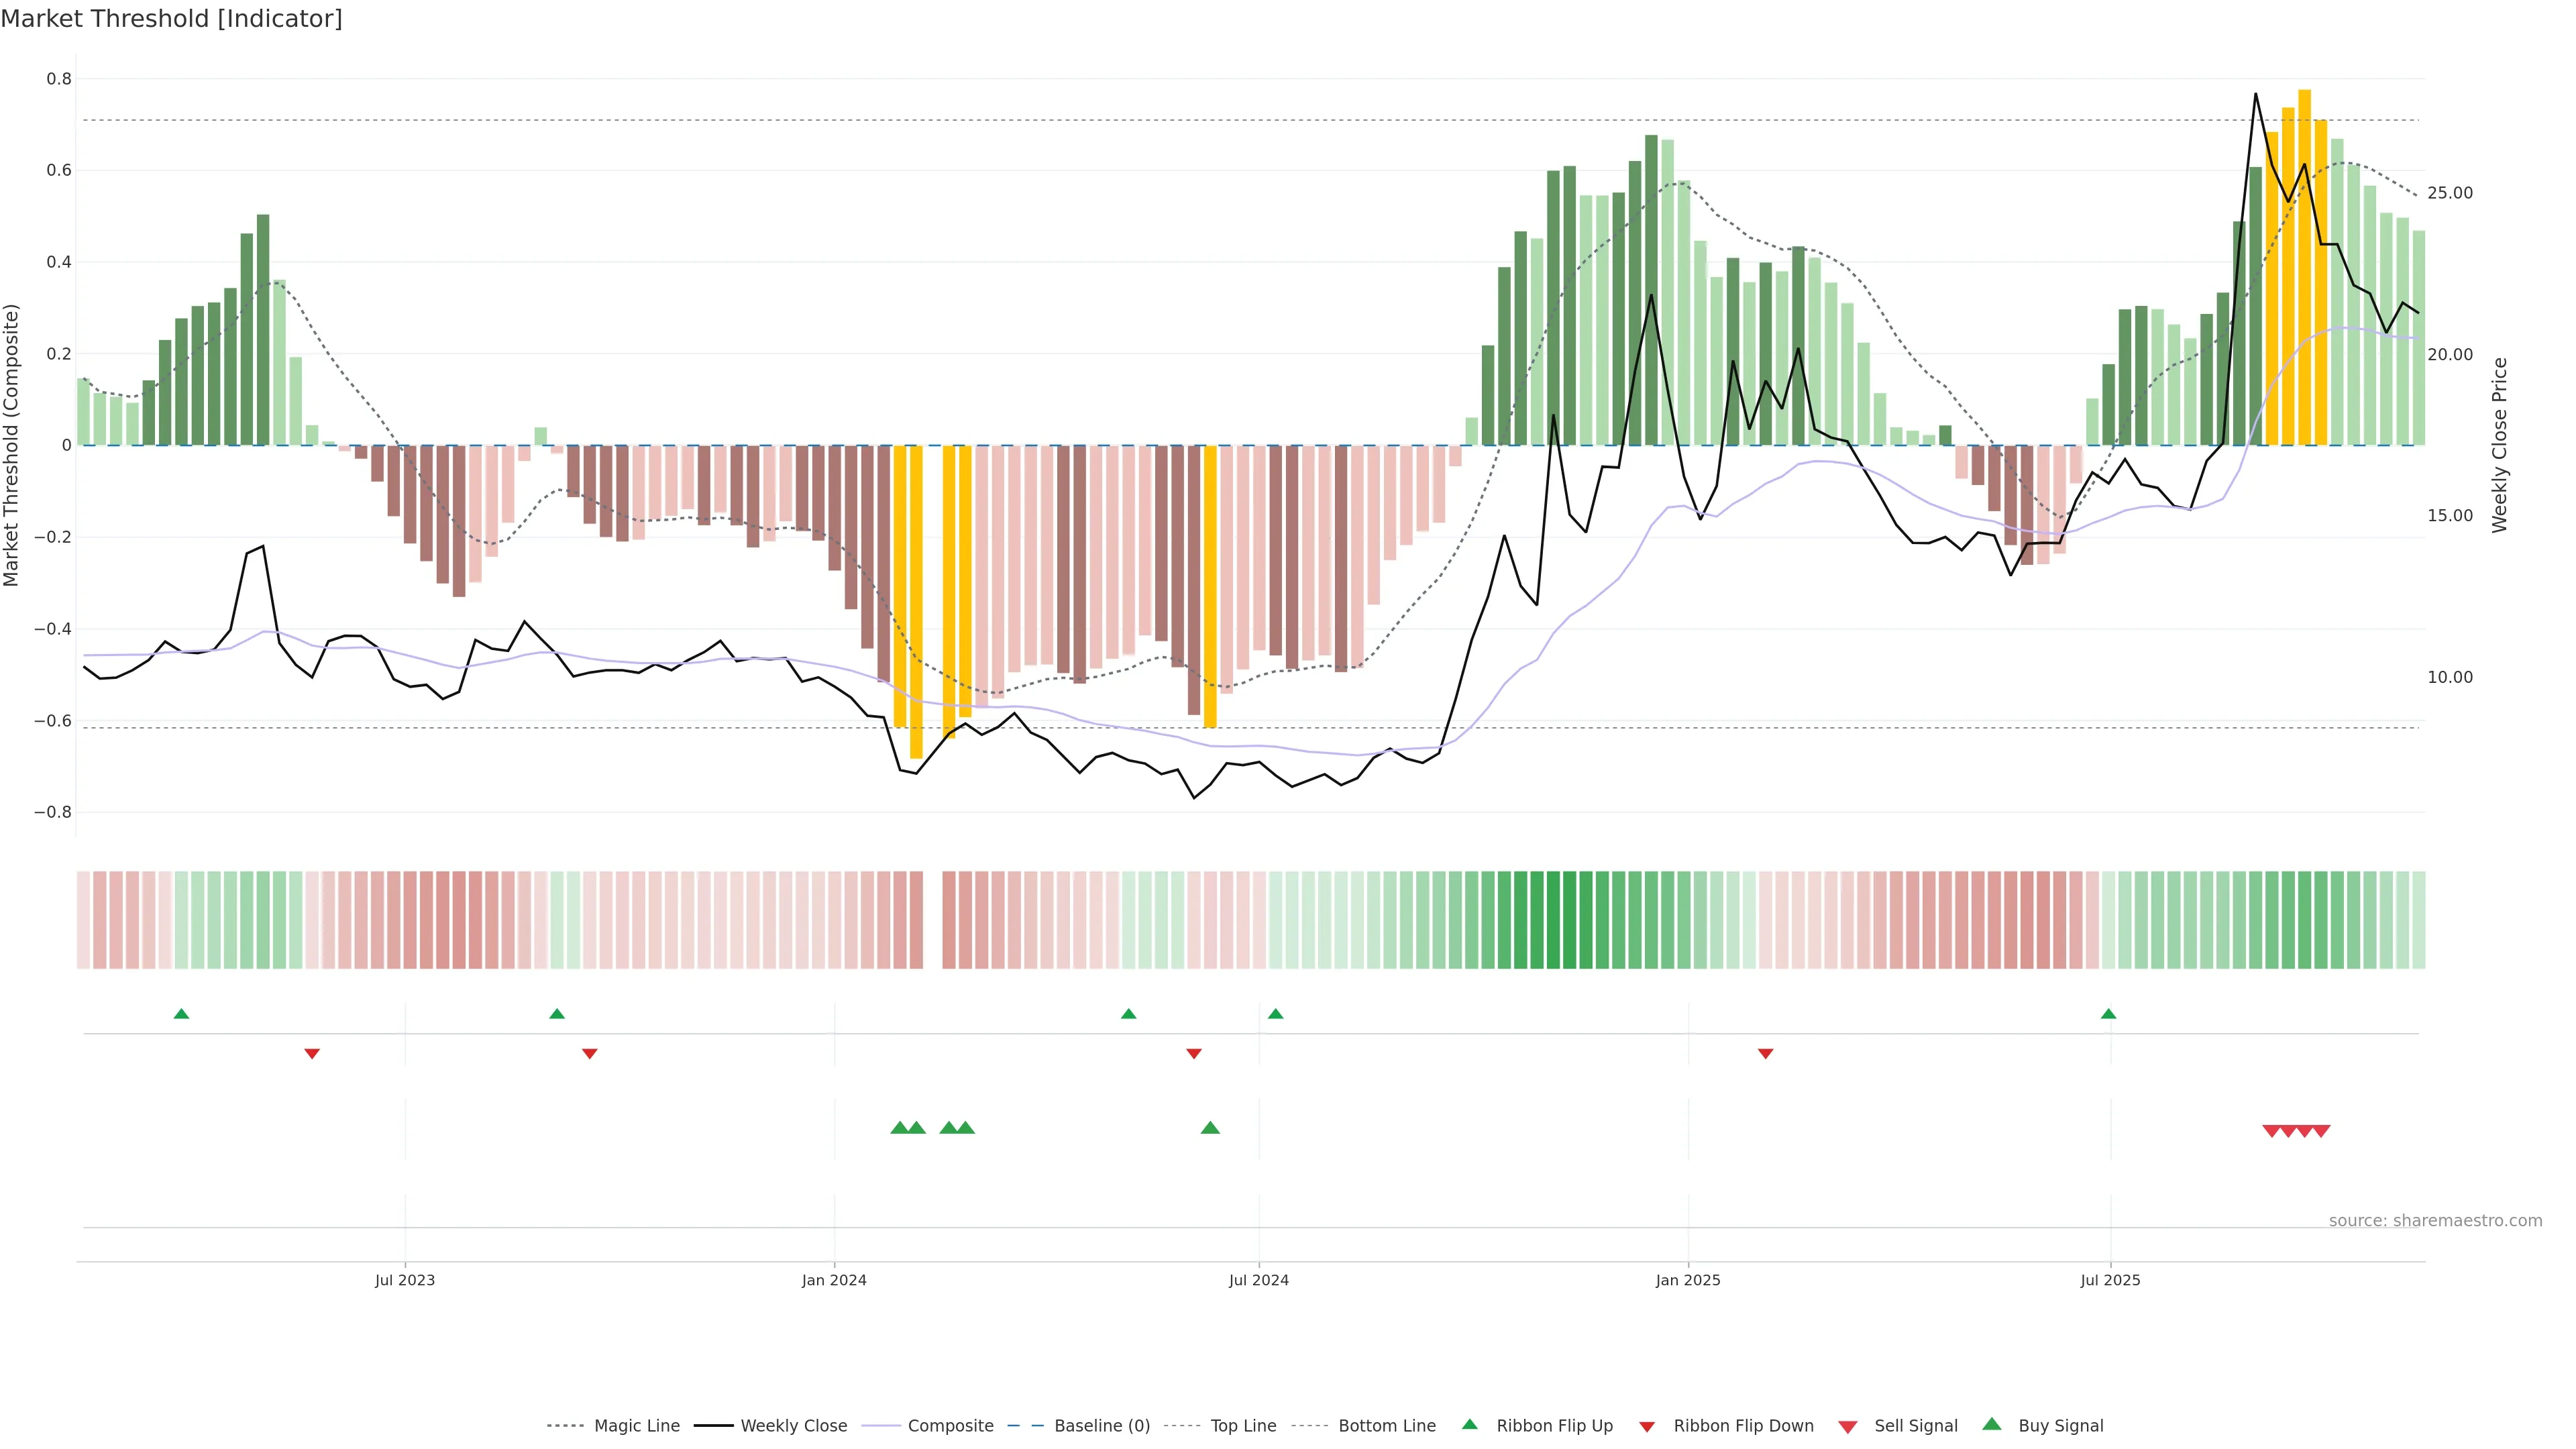This screenshot has height=1449, width=2576.
Task: Click the earliest green ribbon flip-up marker
Action: pos(181,1014)
